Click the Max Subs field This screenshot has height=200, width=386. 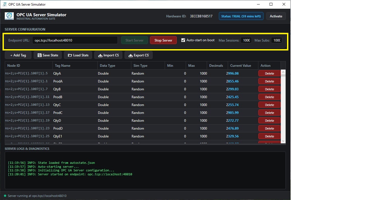pos(277,40)
